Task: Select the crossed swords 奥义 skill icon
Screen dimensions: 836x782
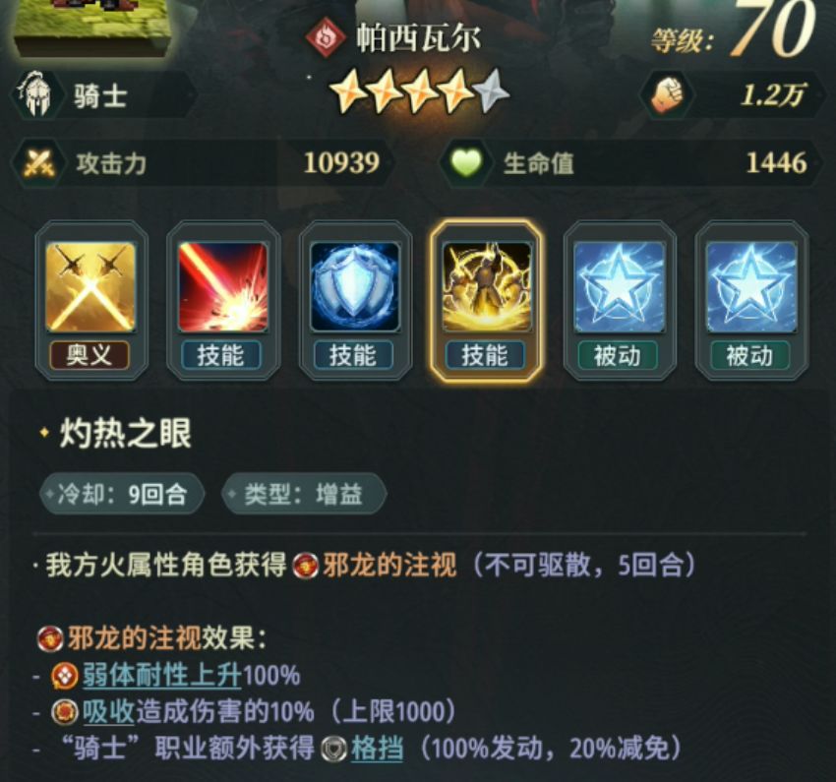Action: tap(90, 287)
